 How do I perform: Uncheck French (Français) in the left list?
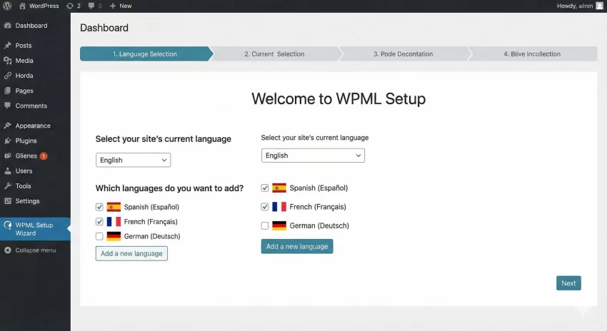(x=99, y=222)
